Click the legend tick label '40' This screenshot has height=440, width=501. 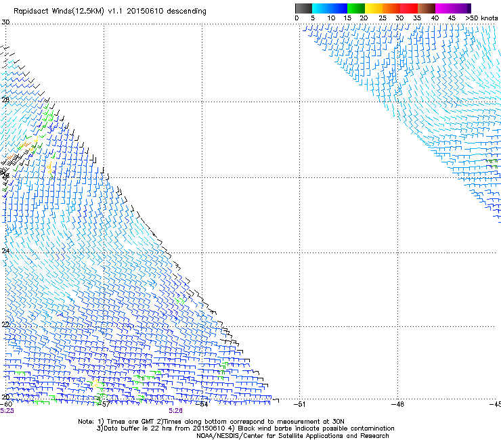[x=435, y=18]
